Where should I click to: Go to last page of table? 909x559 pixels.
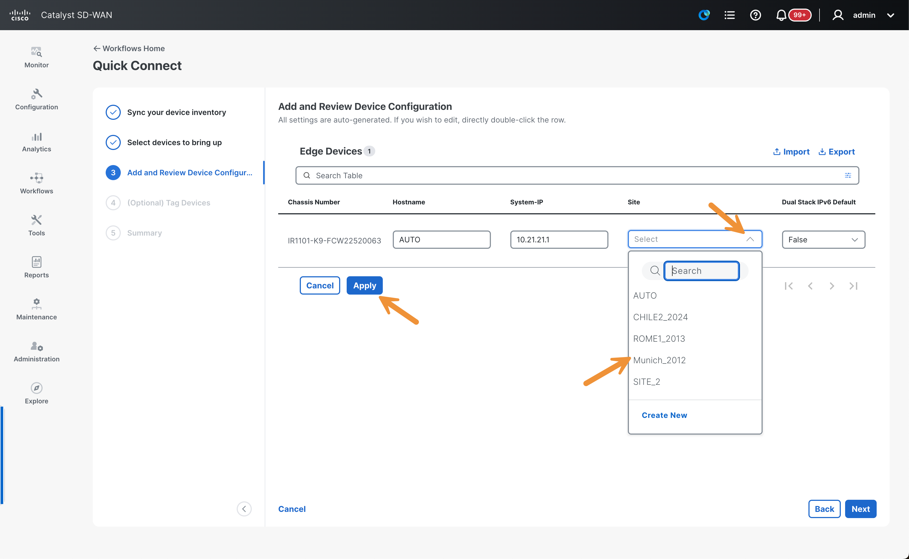pos(853,286)
